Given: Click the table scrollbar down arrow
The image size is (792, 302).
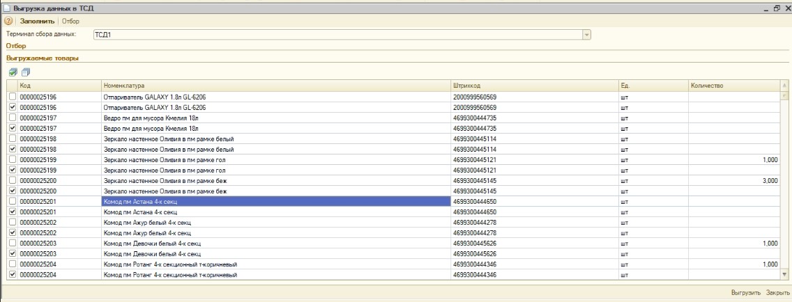Looking at the screenshot, I should (786, 275).
